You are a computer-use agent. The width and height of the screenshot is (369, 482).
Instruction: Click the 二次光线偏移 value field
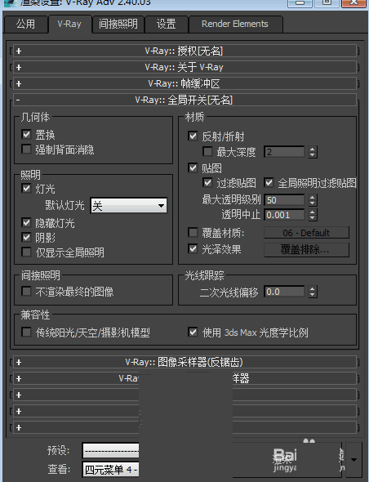coord(285,292)
